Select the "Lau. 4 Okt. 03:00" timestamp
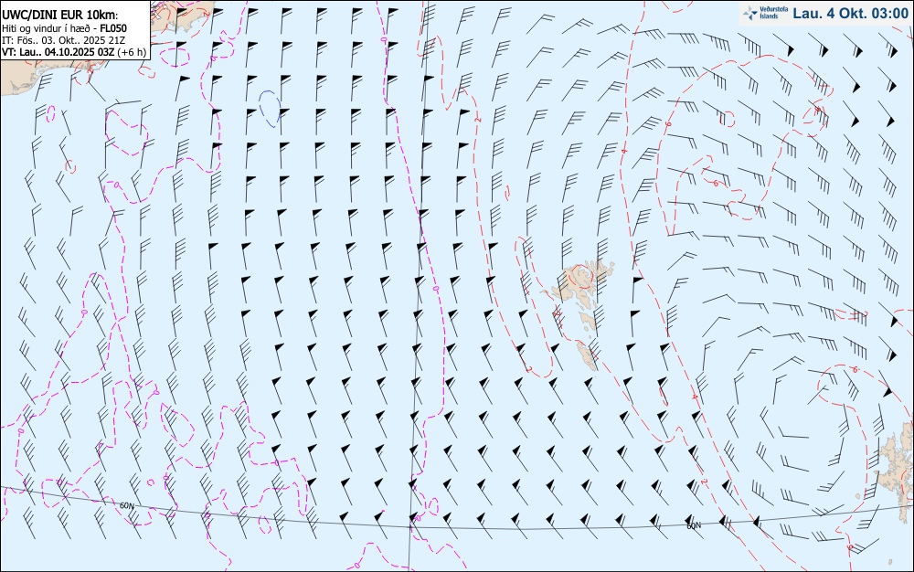Image resolution: width=914 pixels, height=572 pixels. click(x=850, y=13)
